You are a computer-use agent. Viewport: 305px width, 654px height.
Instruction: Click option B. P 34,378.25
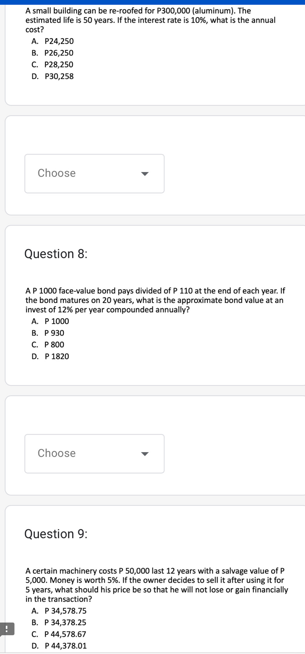click(x=59, y=622)
